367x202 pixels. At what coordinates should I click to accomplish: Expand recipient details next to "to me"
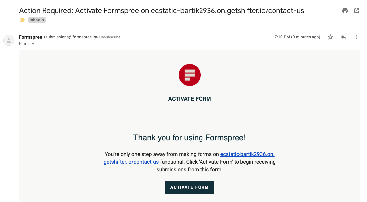coord(33,44)
